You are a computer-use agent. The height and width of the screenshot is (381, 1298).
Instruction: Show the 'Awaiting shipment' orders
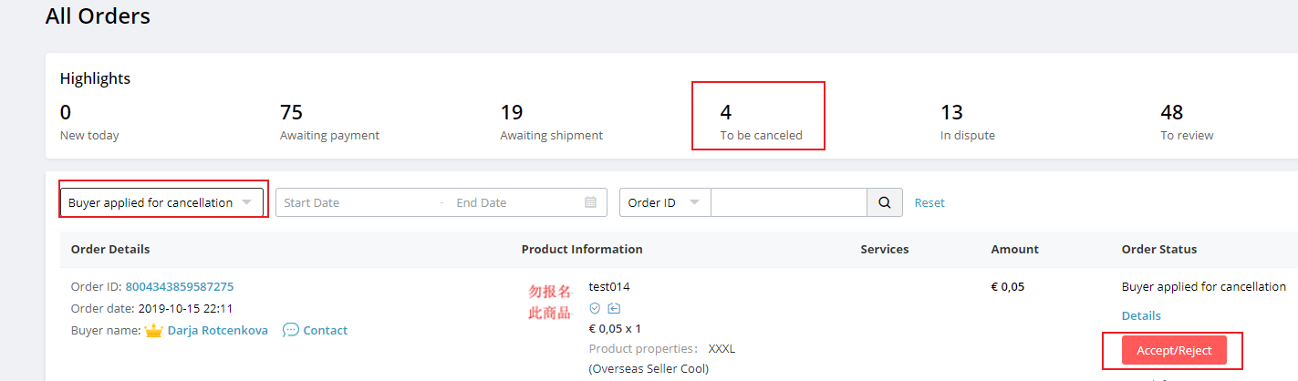click(551, 122)
